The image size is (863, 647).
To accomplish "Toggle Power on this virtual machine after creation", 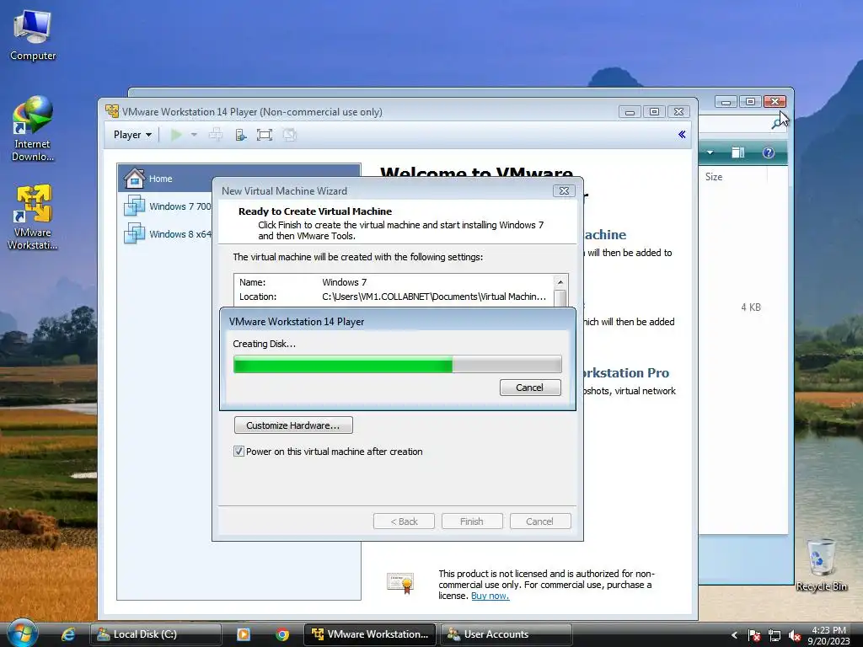I will (x=239, y=452).
